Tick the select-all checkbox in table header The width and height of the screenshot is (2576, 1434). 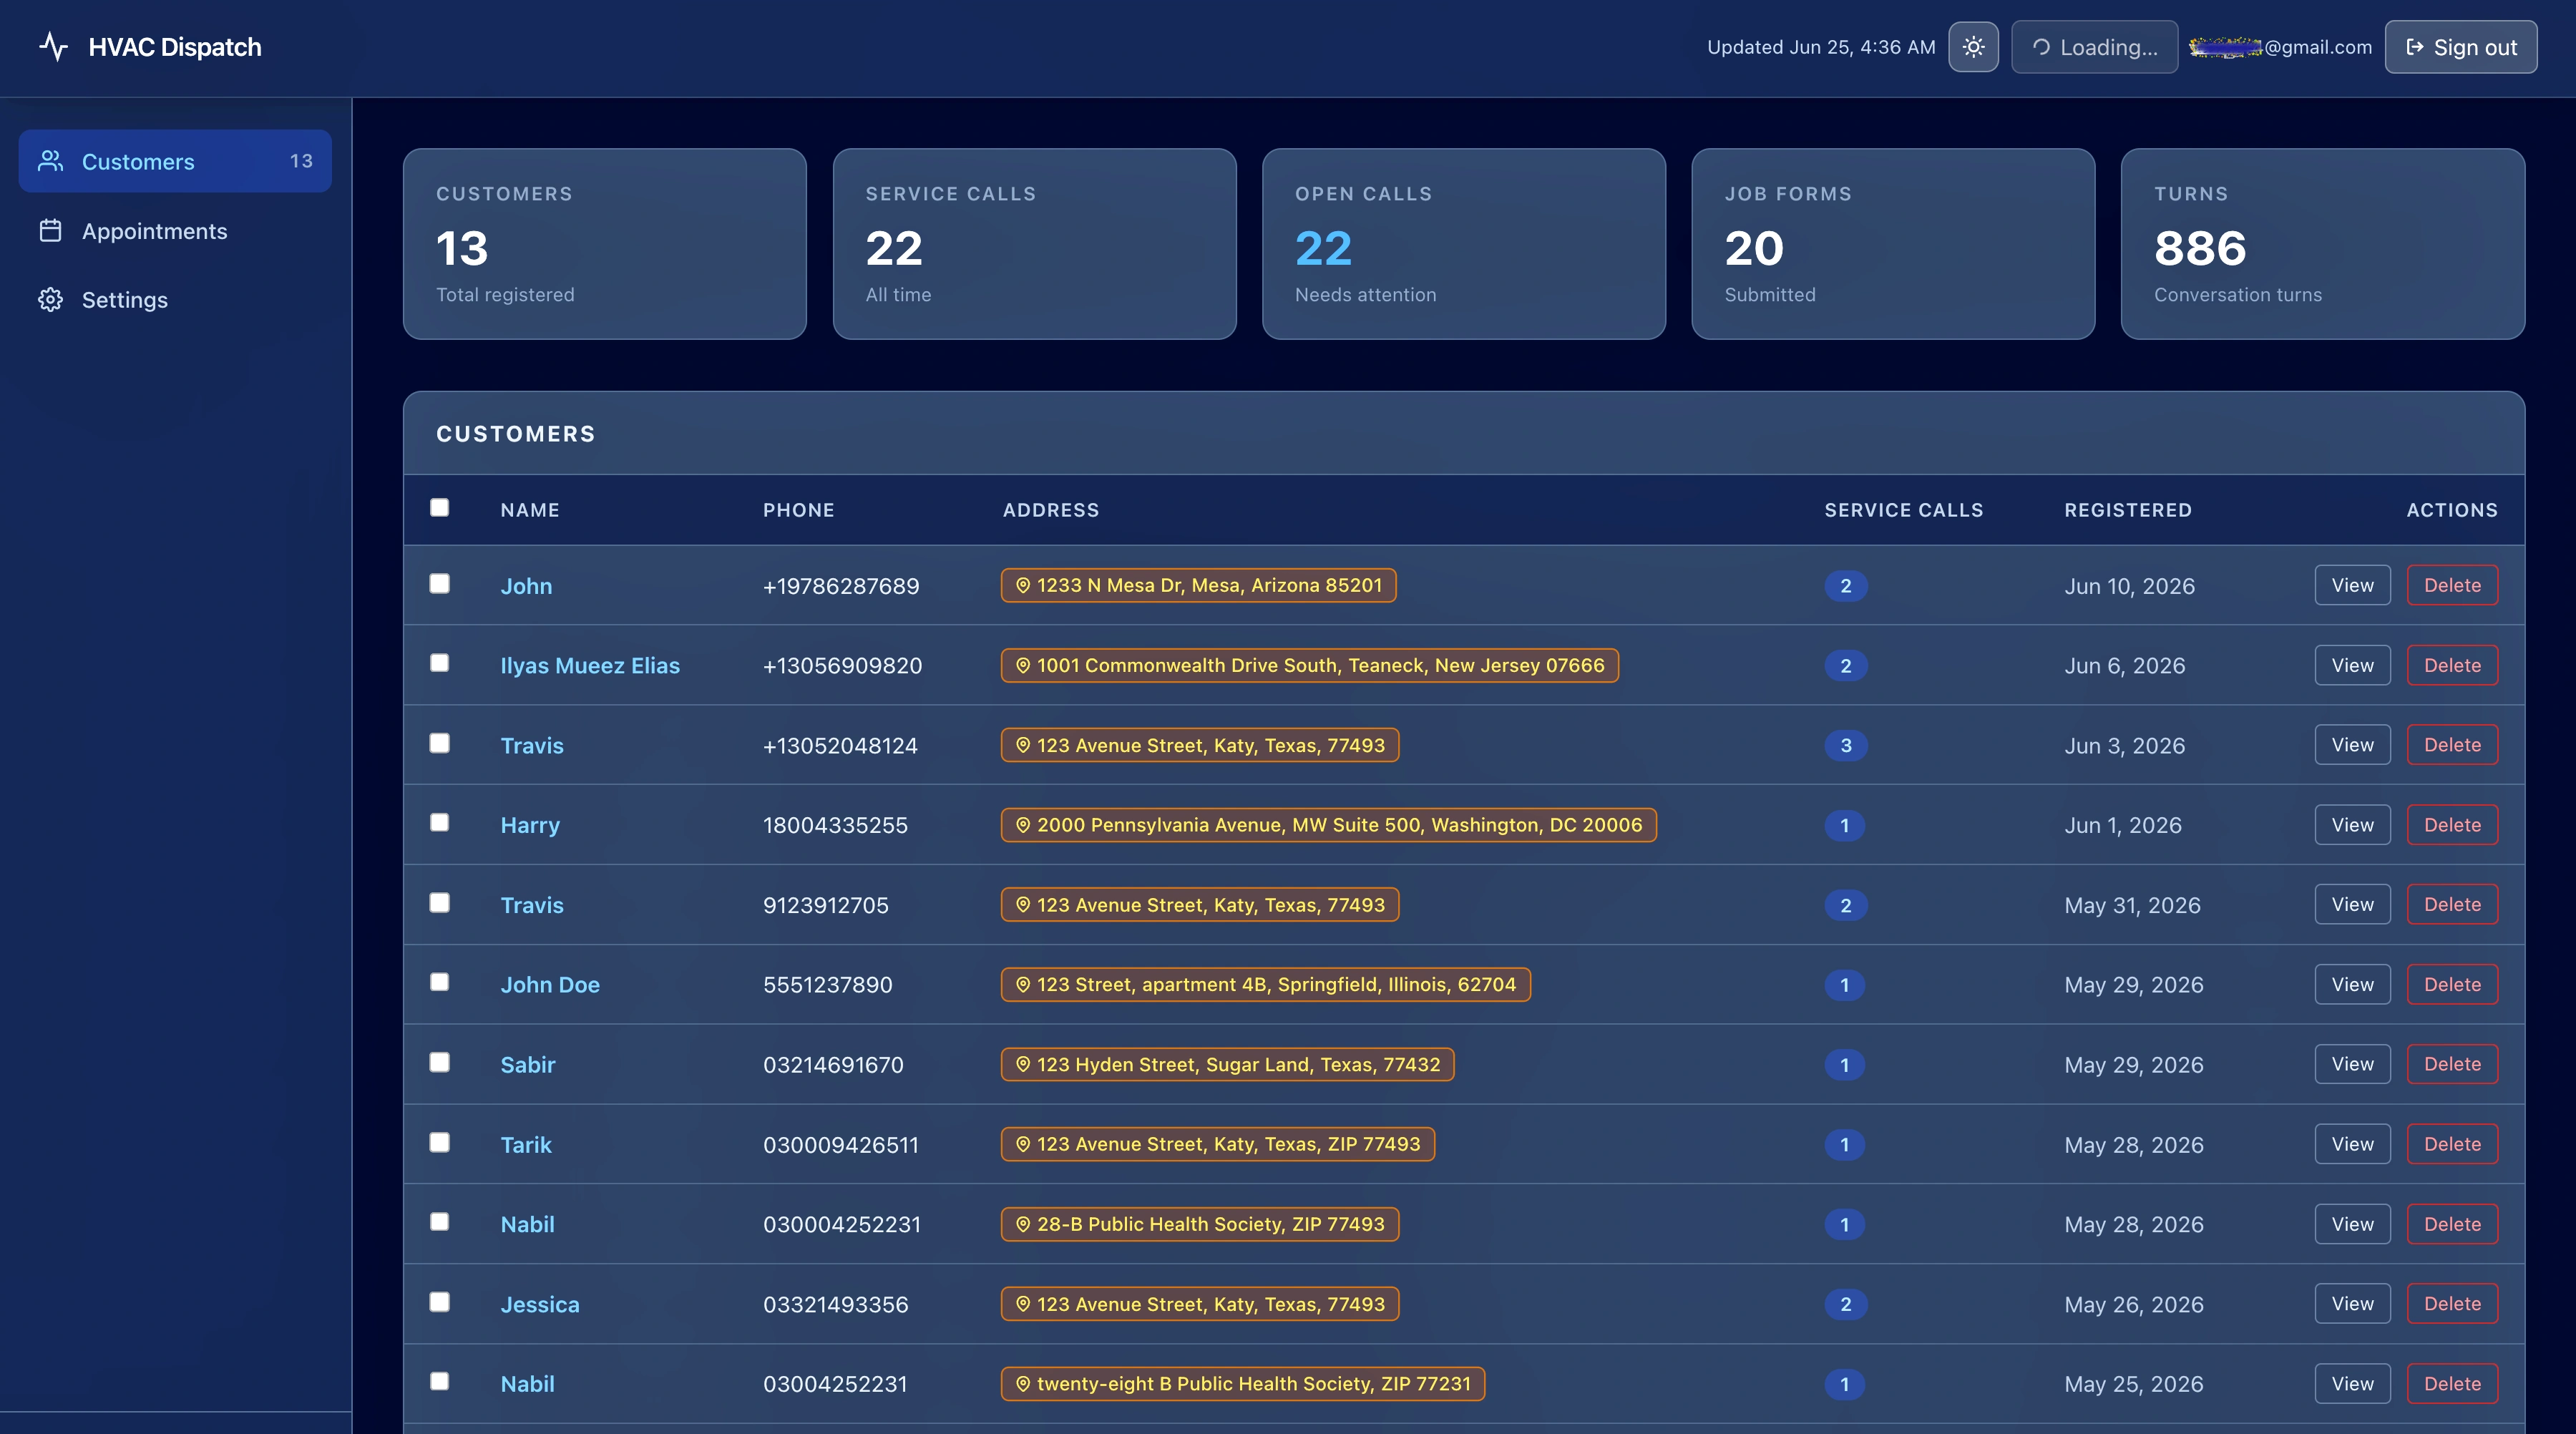[439, 508]
